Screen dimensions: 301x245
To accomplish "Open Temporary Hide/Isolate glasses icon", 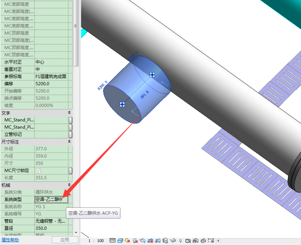I will click(x=173, y=240).
